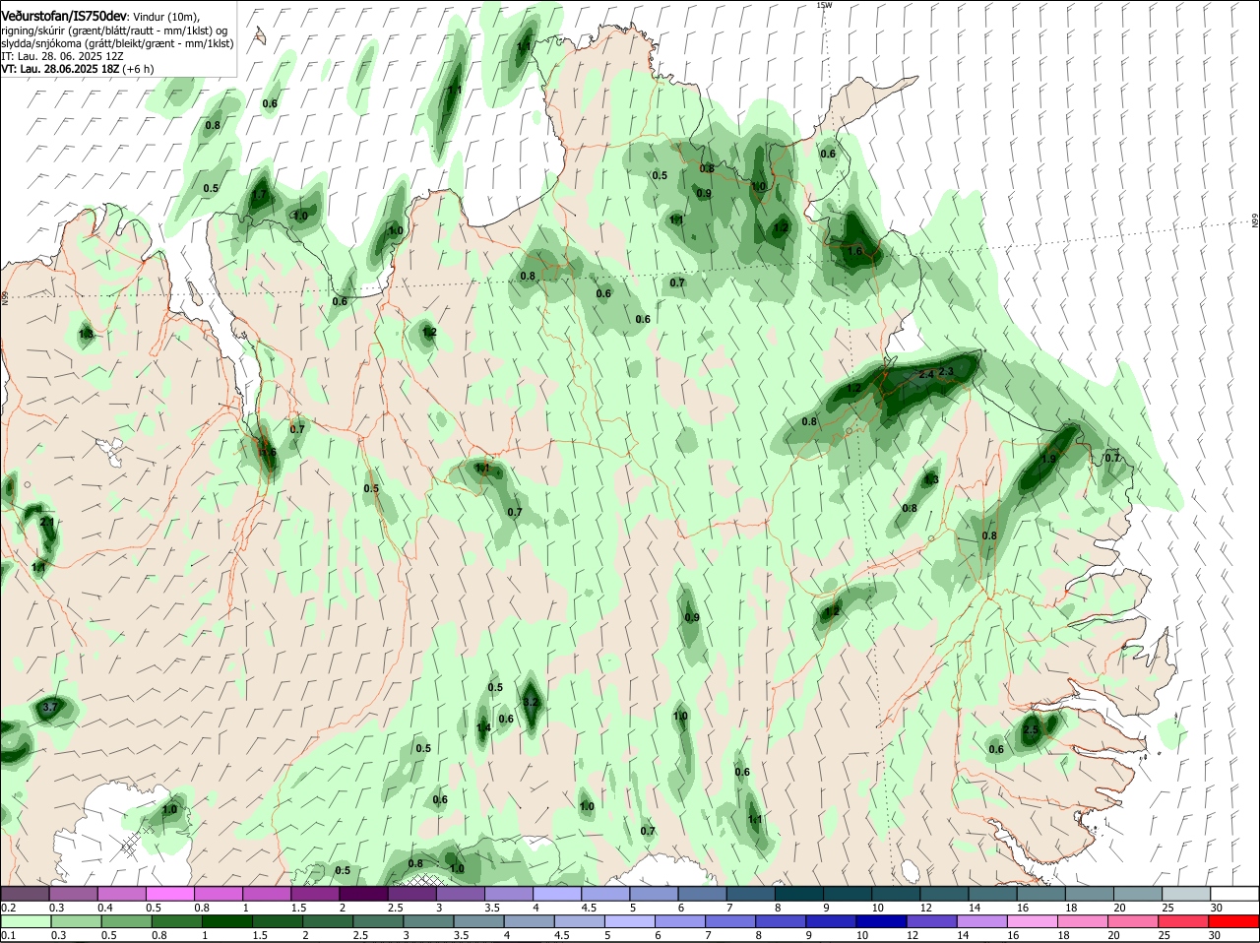Click the 2.5 gray-green swatch, lower legend row
The image size is (1260, 943).
pyautogui.click(x=377, y=920)
